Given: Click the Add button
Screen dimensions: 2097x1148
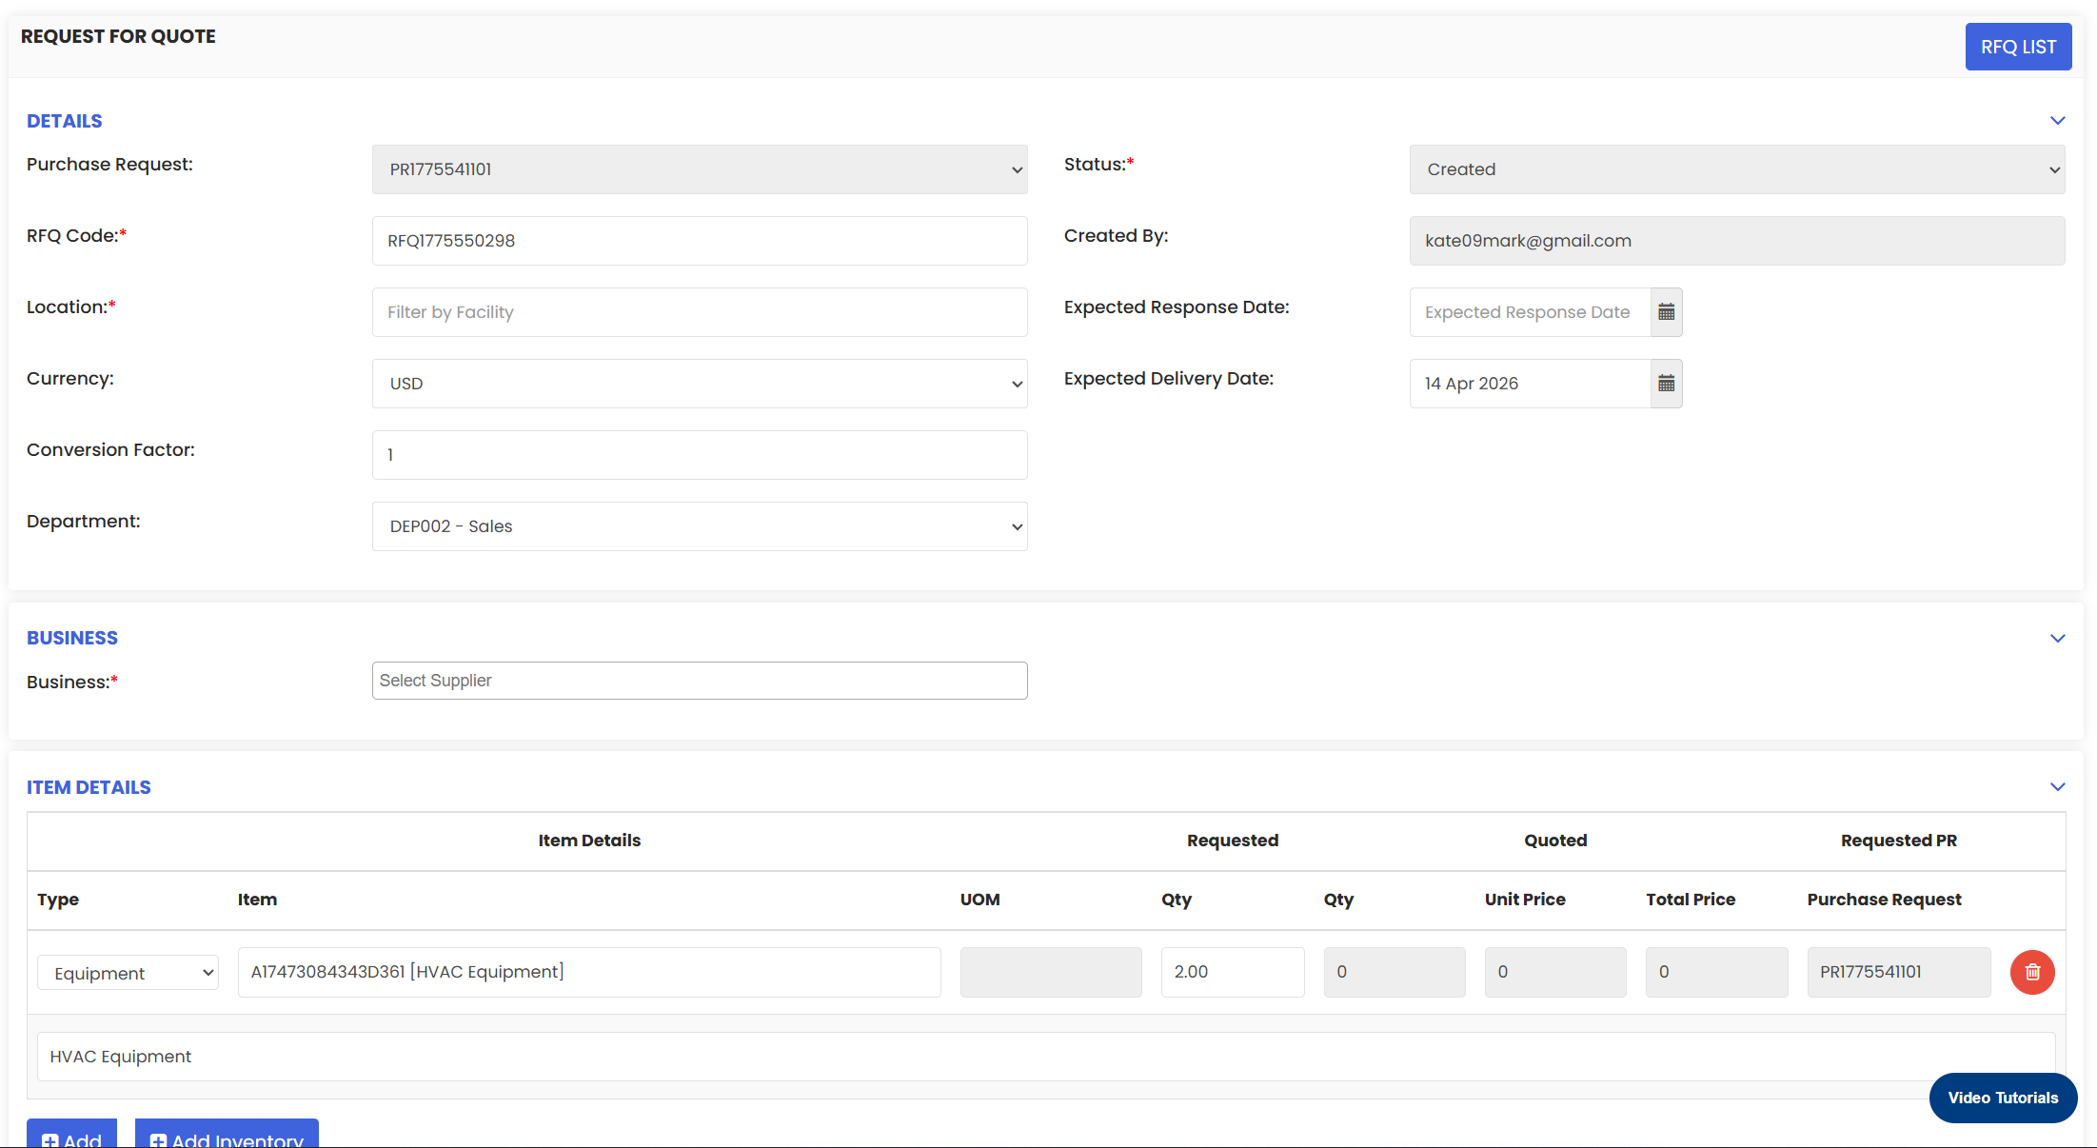Looking at the screenshot, I should click(x=72, y=1137).
